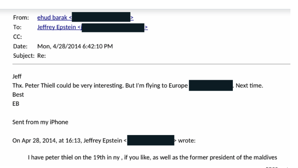Click the Sent from my iPhone line
This screenshot has height=168, width=298.
pyautogui.click(x=40, y=122)
